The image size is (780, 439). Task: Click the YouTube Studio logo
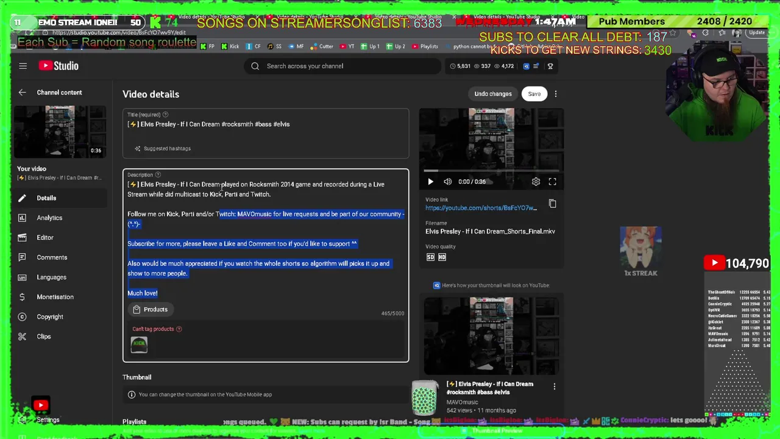58,66
